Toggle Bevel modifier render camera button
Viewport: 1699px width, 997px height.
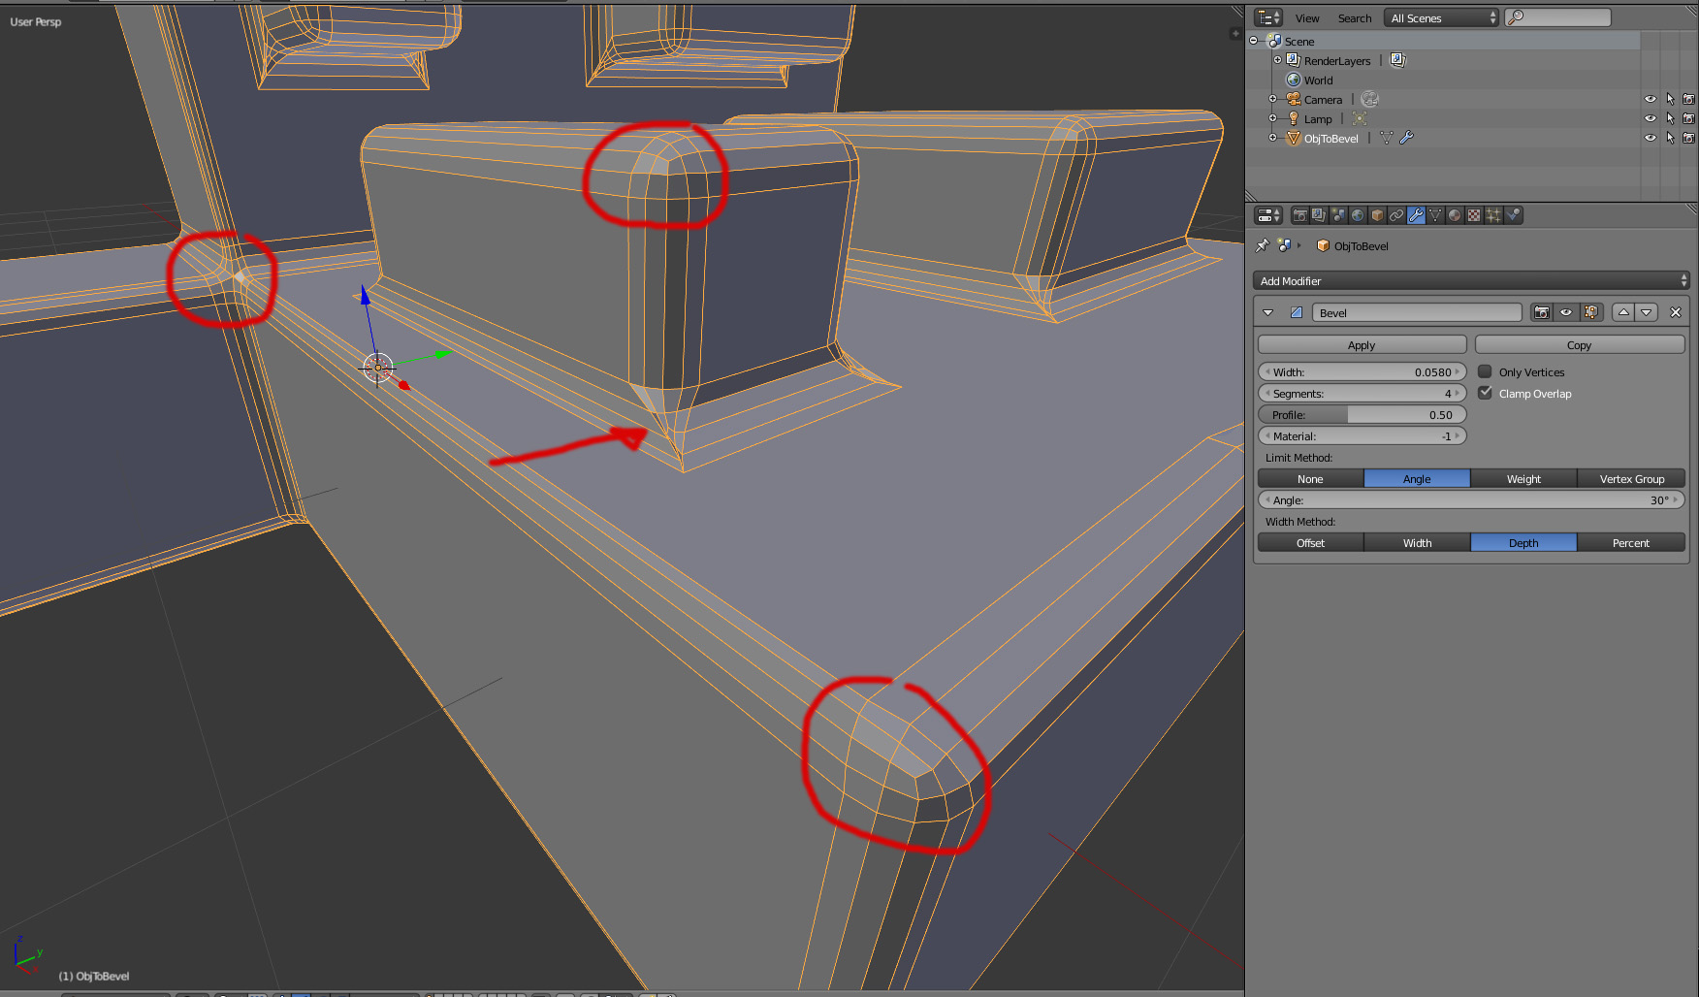coord(1542,312)
